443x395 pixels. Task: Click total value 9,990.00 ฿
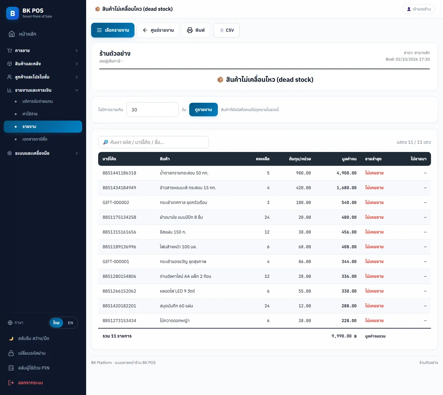click(344, 336)
